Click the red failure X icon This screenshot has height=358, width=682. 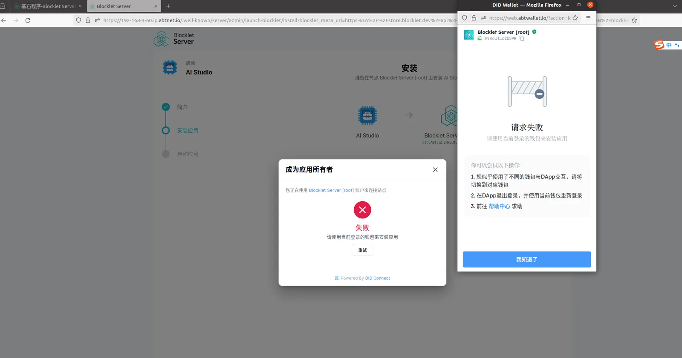[x=362, y=210]
